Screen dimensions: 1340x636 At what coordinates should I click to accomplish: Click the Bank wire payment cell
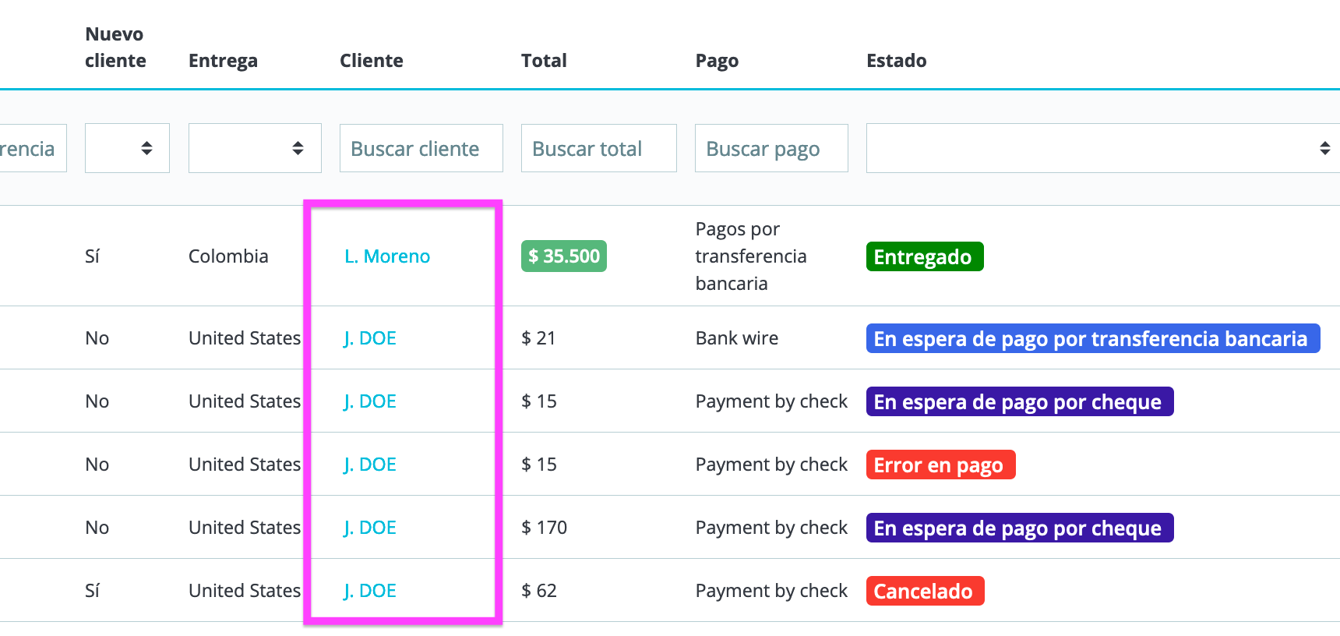click(x=737, y=338)
